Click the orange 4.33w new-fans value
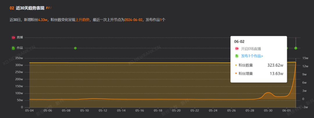The image size is (314, 118). [x=42, y=20]
